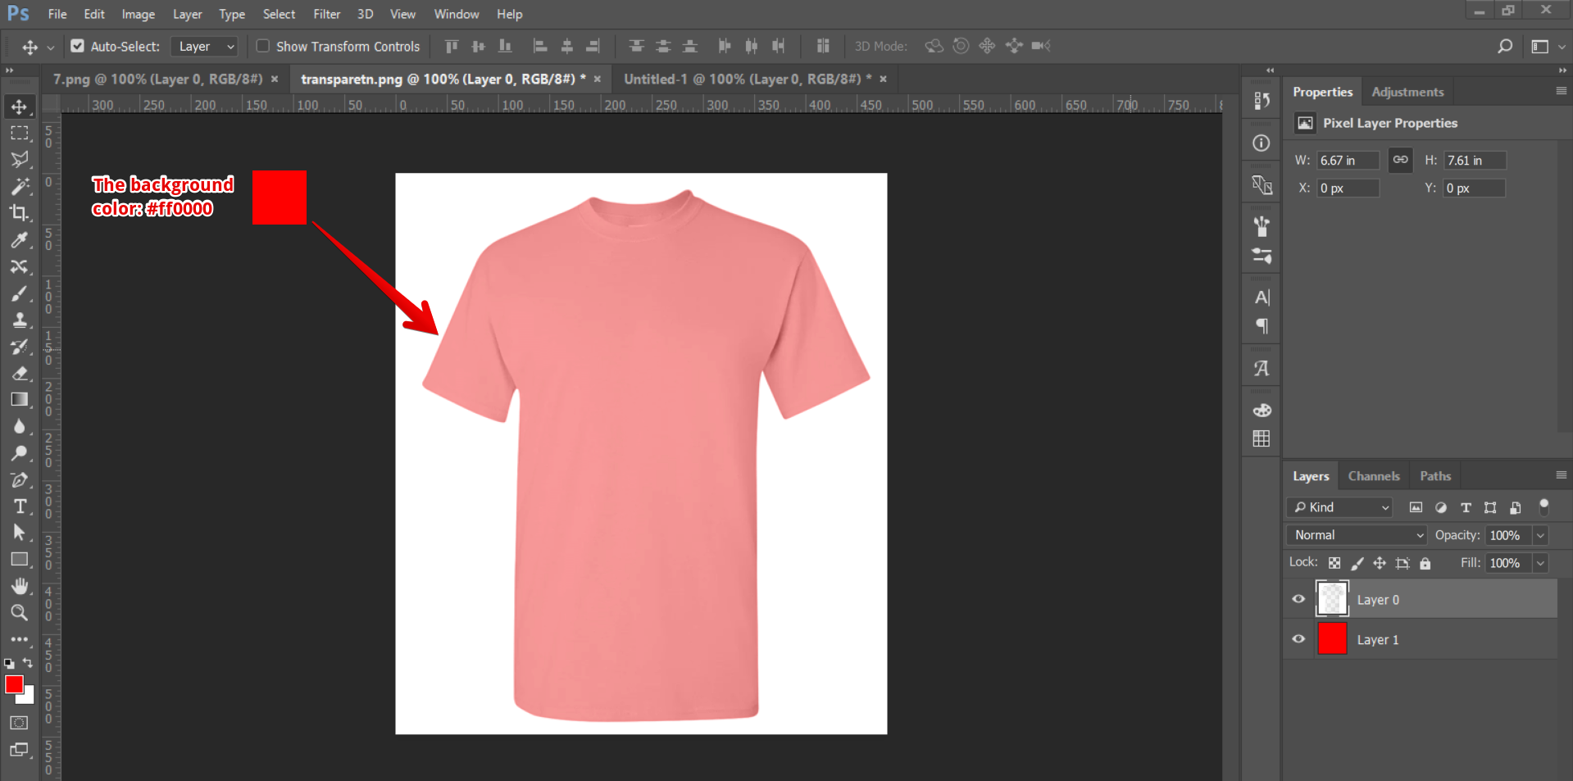Toggle lock transparent pixels
This screenshot has width=1573, height=781.
coord(1334,563)
